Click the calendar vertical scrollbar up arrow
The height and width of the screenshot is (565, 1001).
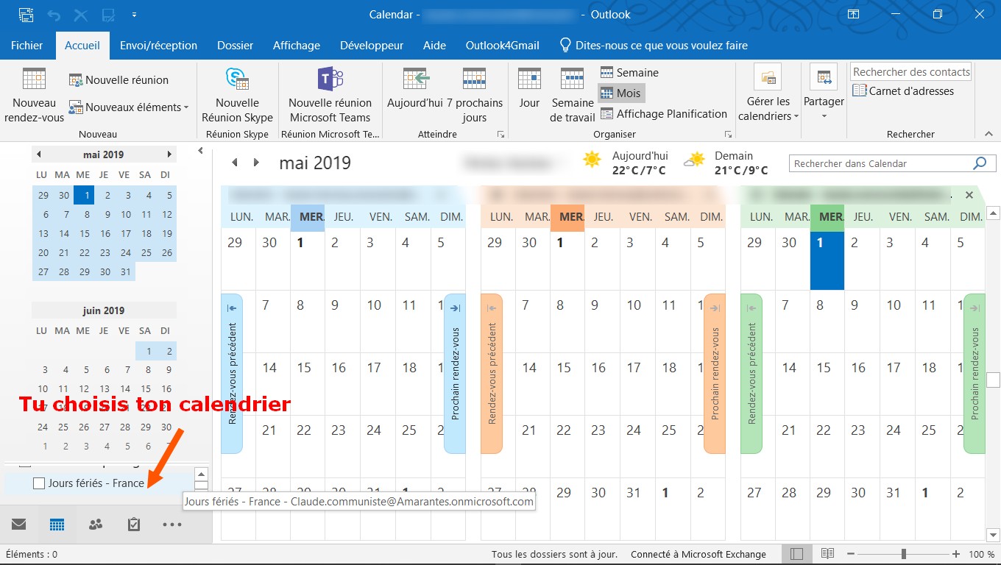click(993, 213)
